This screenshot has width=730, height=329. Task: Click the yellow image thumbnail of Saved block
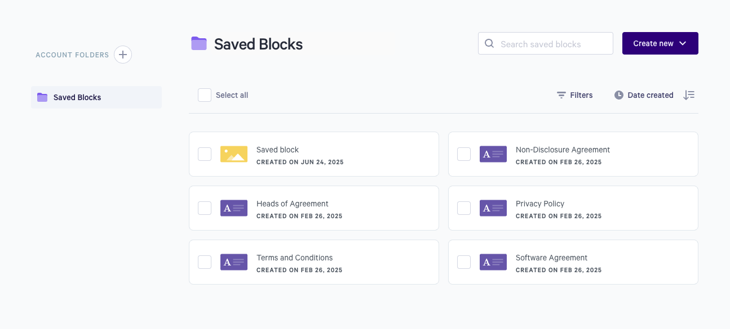[234, 154]
